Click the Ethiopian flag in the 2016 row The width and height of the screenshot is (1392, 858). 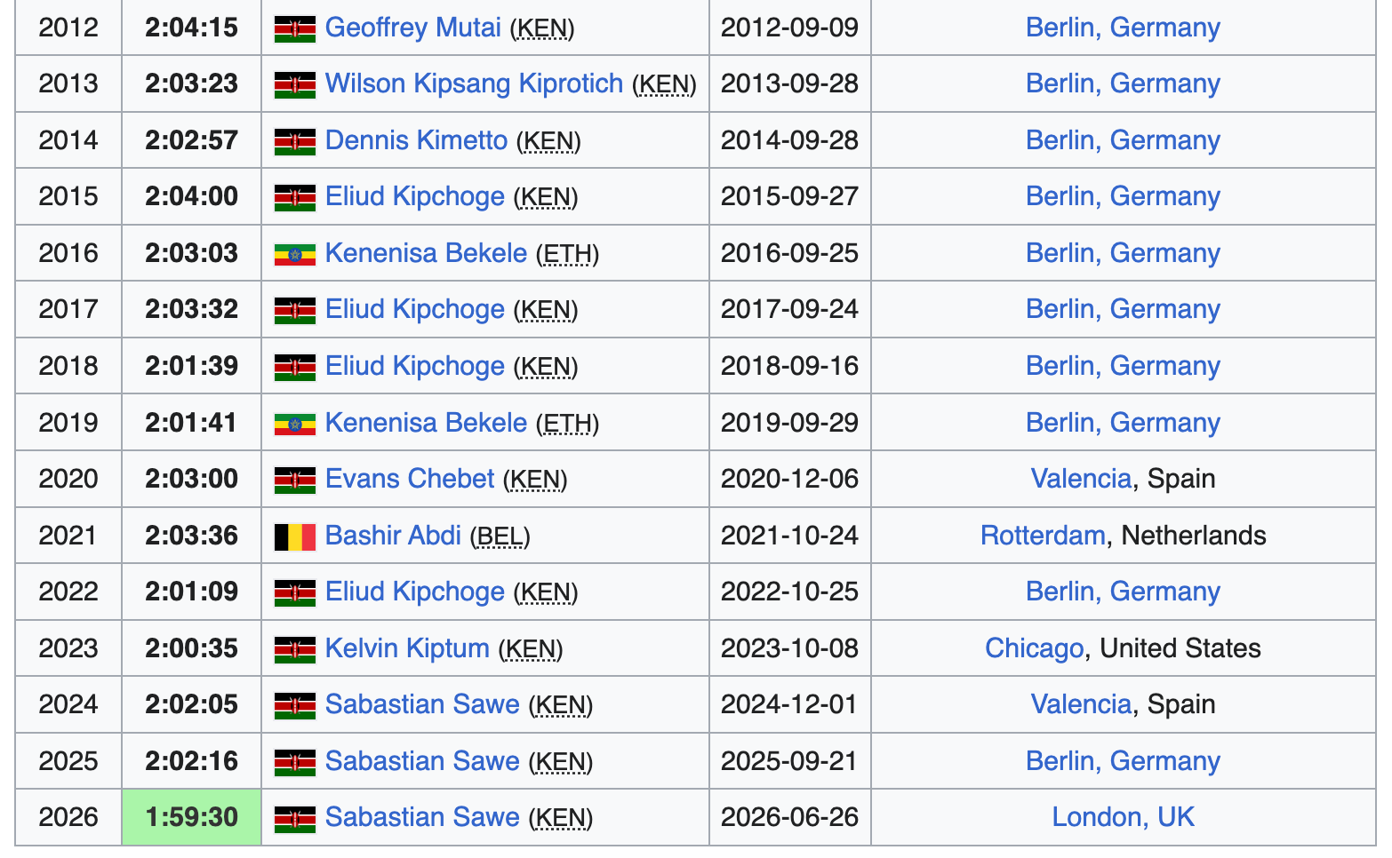pos(295,255)
